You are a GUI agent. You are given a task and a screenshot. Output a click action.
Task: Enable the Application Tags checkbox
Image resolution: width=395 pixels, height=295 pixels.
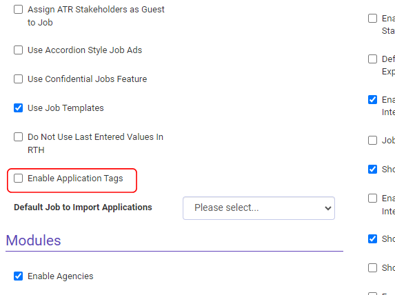[x=18, y=179]
